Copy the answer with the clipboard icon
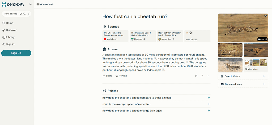 [x=196, y=76]
